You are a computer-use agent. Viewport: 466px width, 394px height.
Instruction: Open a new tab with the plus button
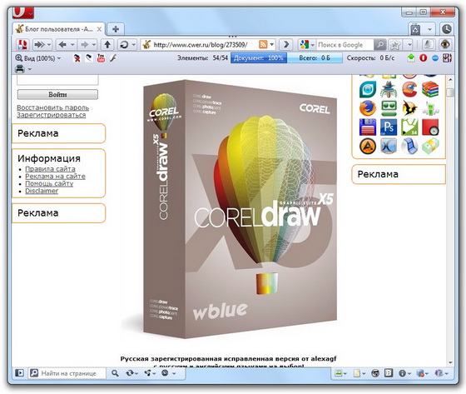point(116,29)
